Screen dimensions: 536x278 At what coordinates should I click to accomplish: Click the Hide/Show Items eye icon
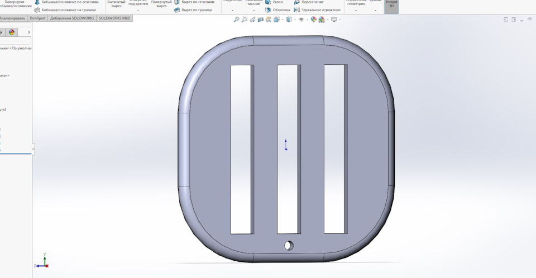point(301,20)
